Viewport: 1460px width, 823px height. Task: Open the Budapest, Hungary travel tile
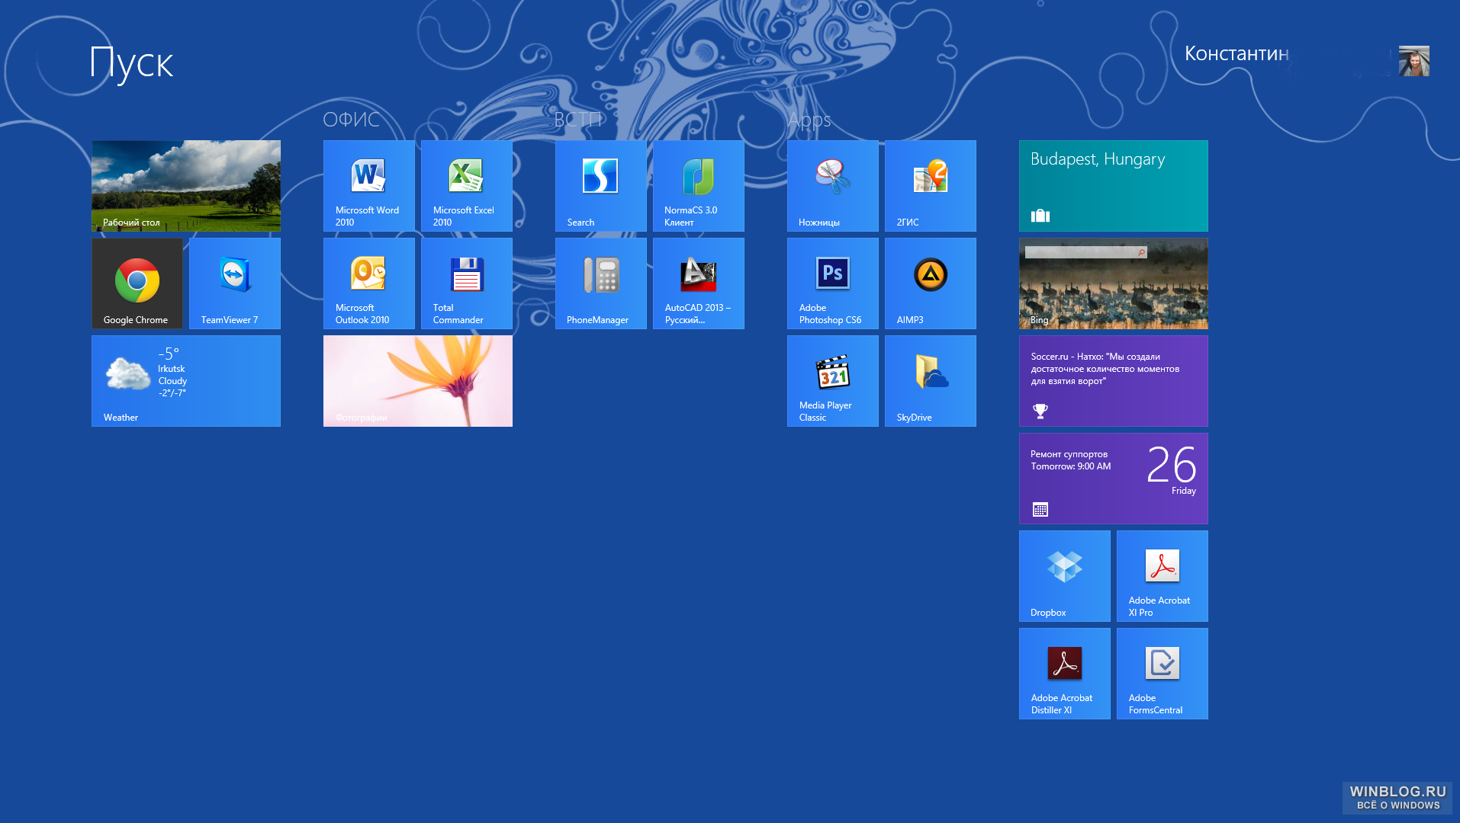point(1114,186)
